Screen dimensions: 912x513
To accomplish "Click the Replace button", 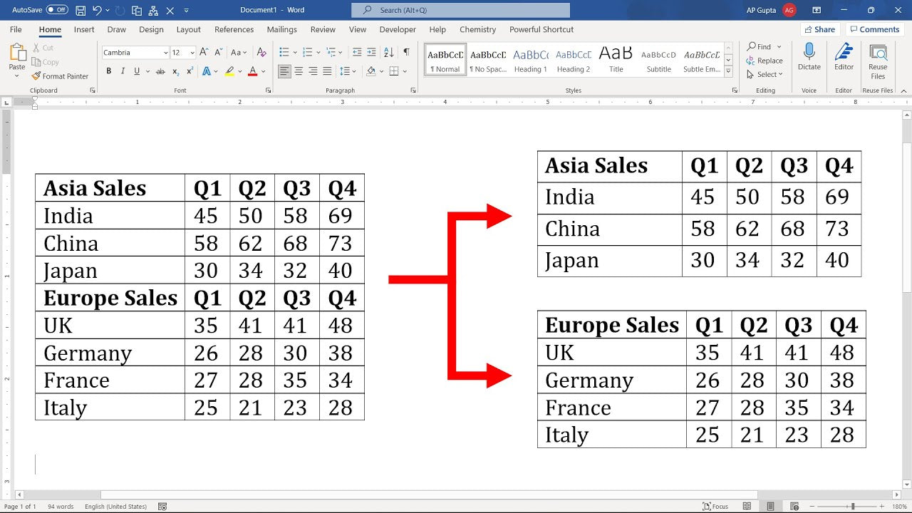I will pyautogui.click(x=765, y=61).
